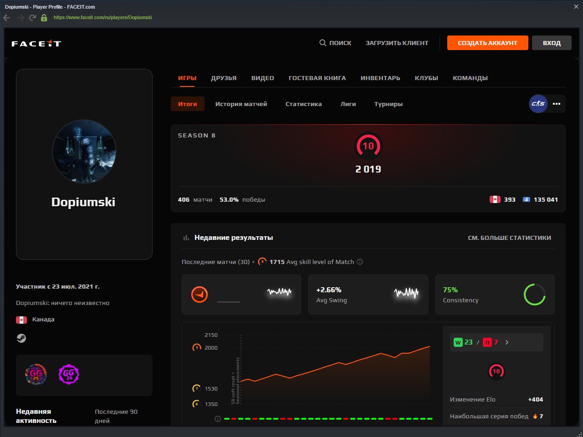Open the КОМАНДЫ tab
Screen dimensions: 583x437
470,78
